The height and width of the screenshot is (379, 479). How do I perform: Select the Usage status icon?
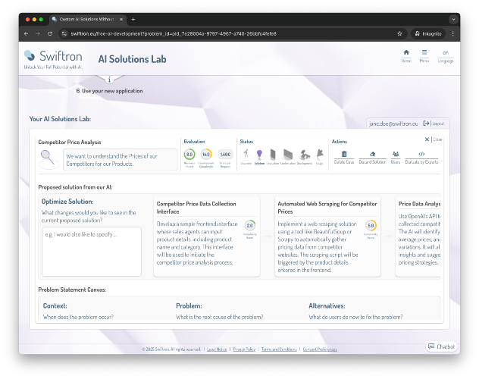320,155
